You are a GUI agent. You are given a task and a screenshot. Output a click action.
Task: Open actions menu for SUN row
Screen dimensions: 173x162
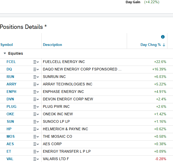click(x=36, y=122)
